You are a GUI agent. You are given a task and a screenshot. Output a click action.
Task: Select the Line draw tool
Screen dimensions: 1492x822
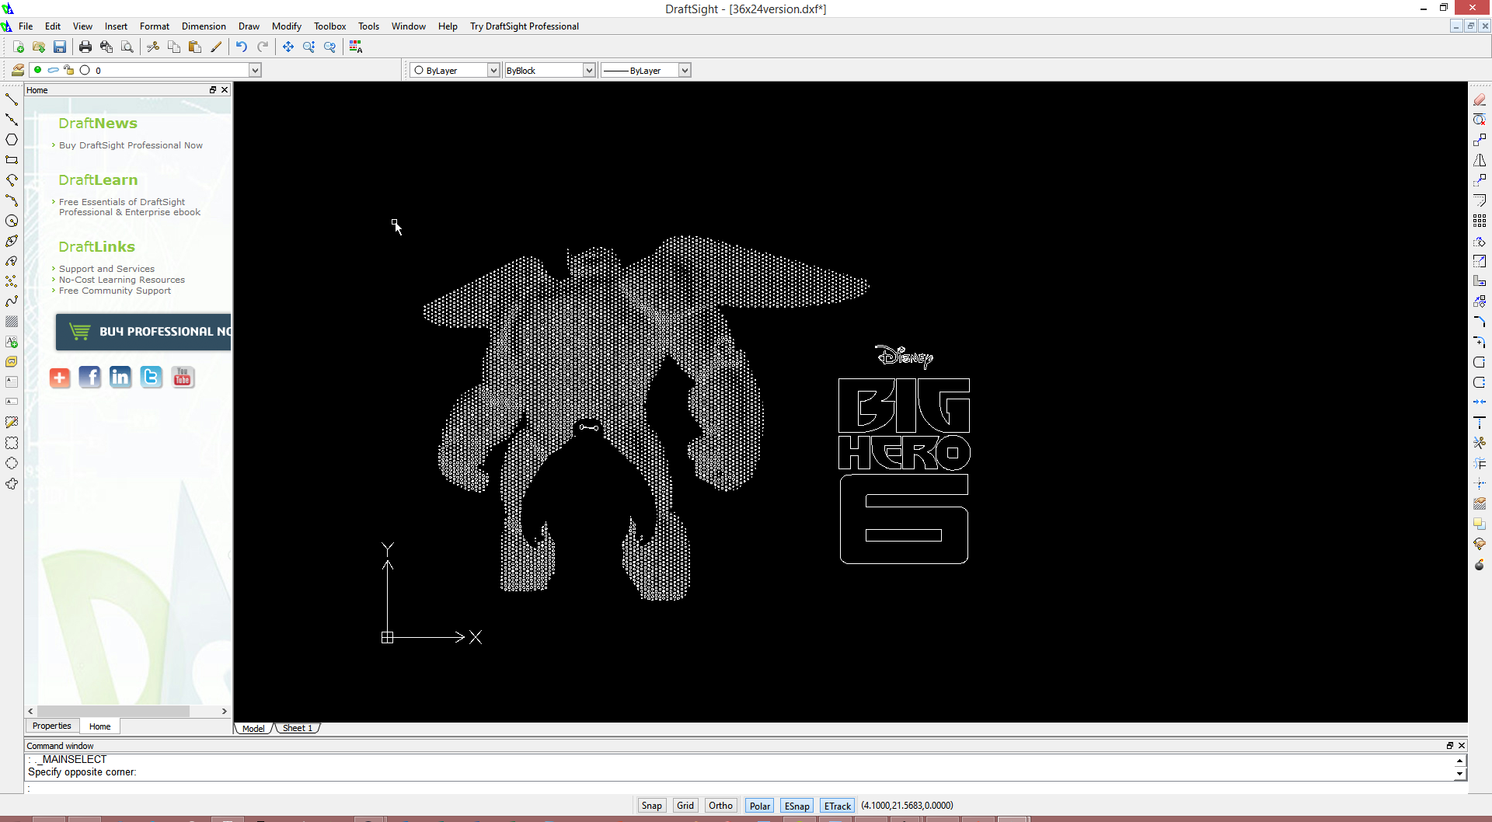coord(12,99)
